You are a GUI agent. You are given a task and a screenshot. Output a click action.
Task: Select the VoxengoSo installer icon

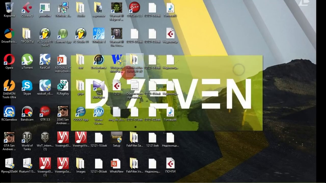click(63, 165)
